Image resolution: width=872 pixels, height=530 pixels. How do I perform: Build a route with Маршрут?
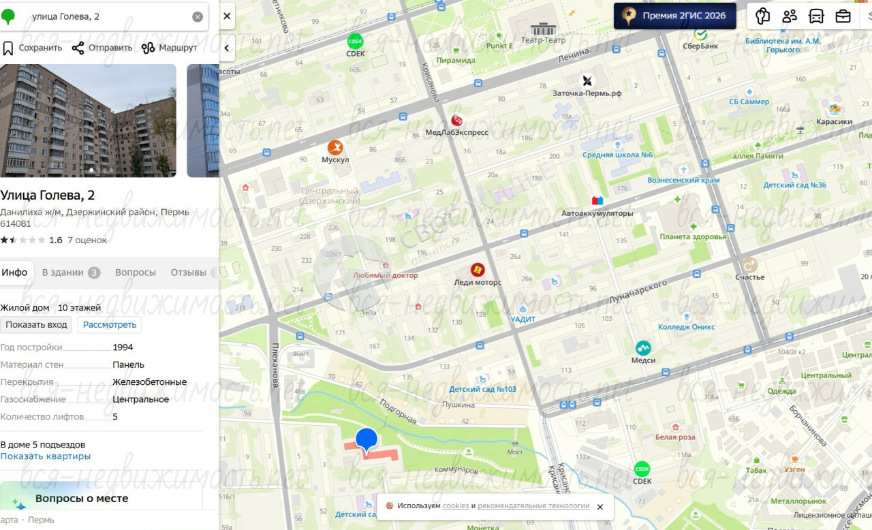pyautogui.click(x=170, y=48)
